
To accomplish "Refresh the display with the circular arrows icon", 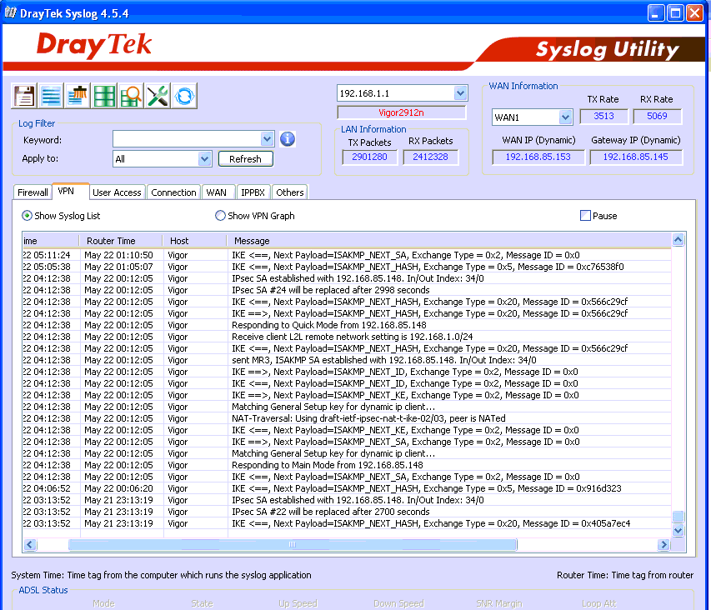I will pyautogui.click(x=184, y=96).
